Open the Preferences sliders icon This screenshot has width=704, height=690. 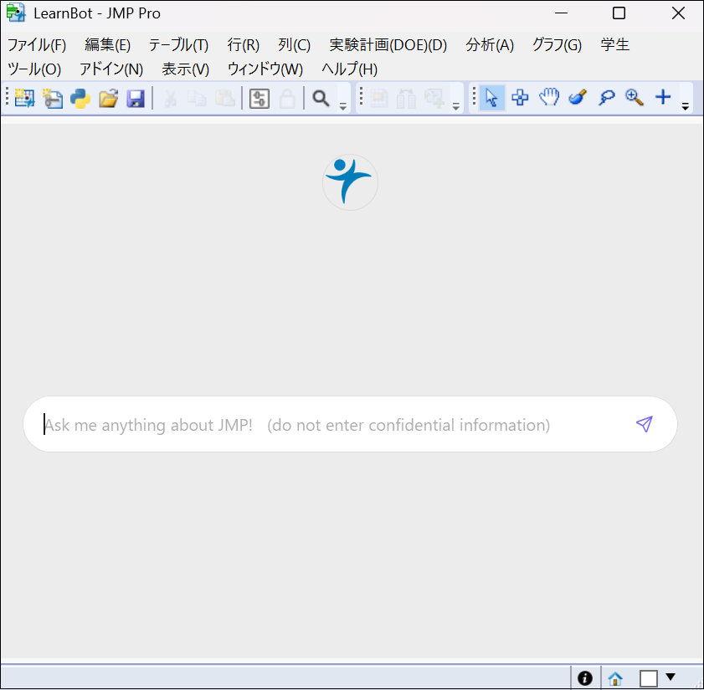[259, 98]
